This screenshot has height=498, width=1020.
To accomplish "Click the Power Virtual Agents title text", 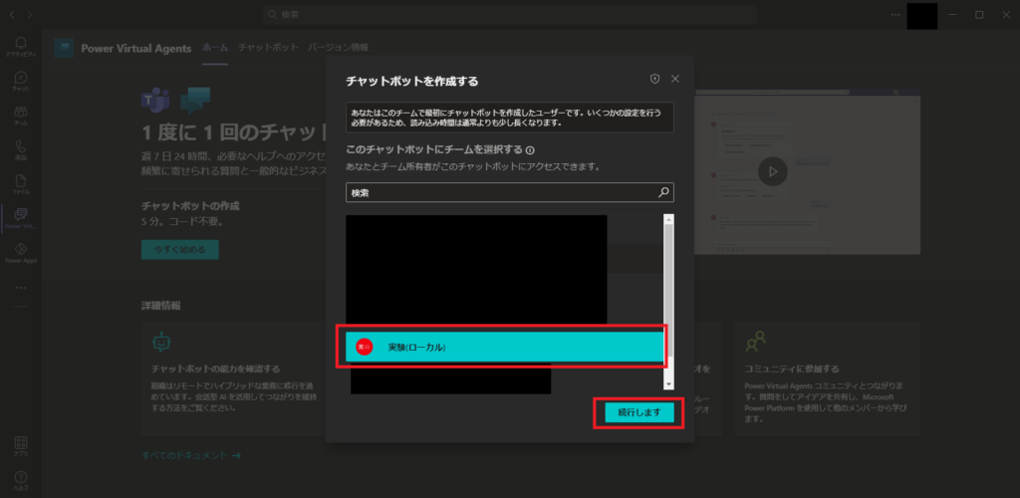I will [x=135, y=48].
